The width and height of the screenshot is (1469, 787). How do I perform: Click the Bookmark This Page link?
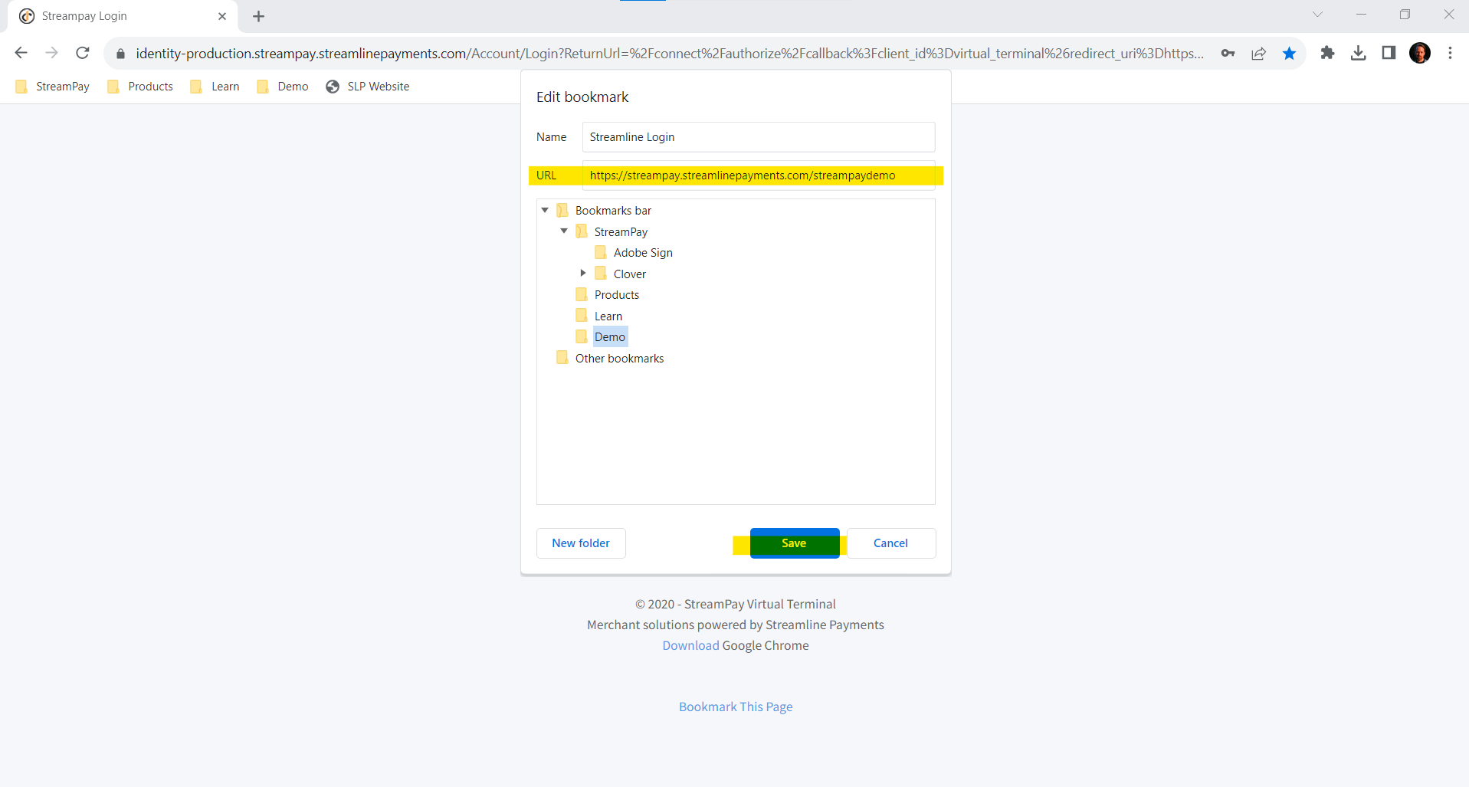click(x=735, y=706)
